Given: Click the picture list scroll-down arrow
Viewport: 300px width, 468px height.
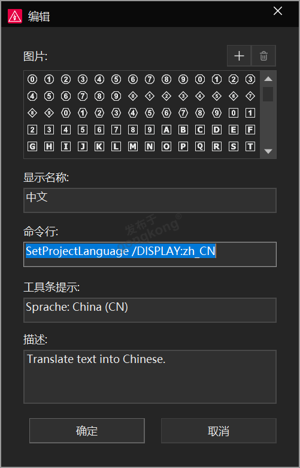Looking at the screenshot, I should 268,151.
